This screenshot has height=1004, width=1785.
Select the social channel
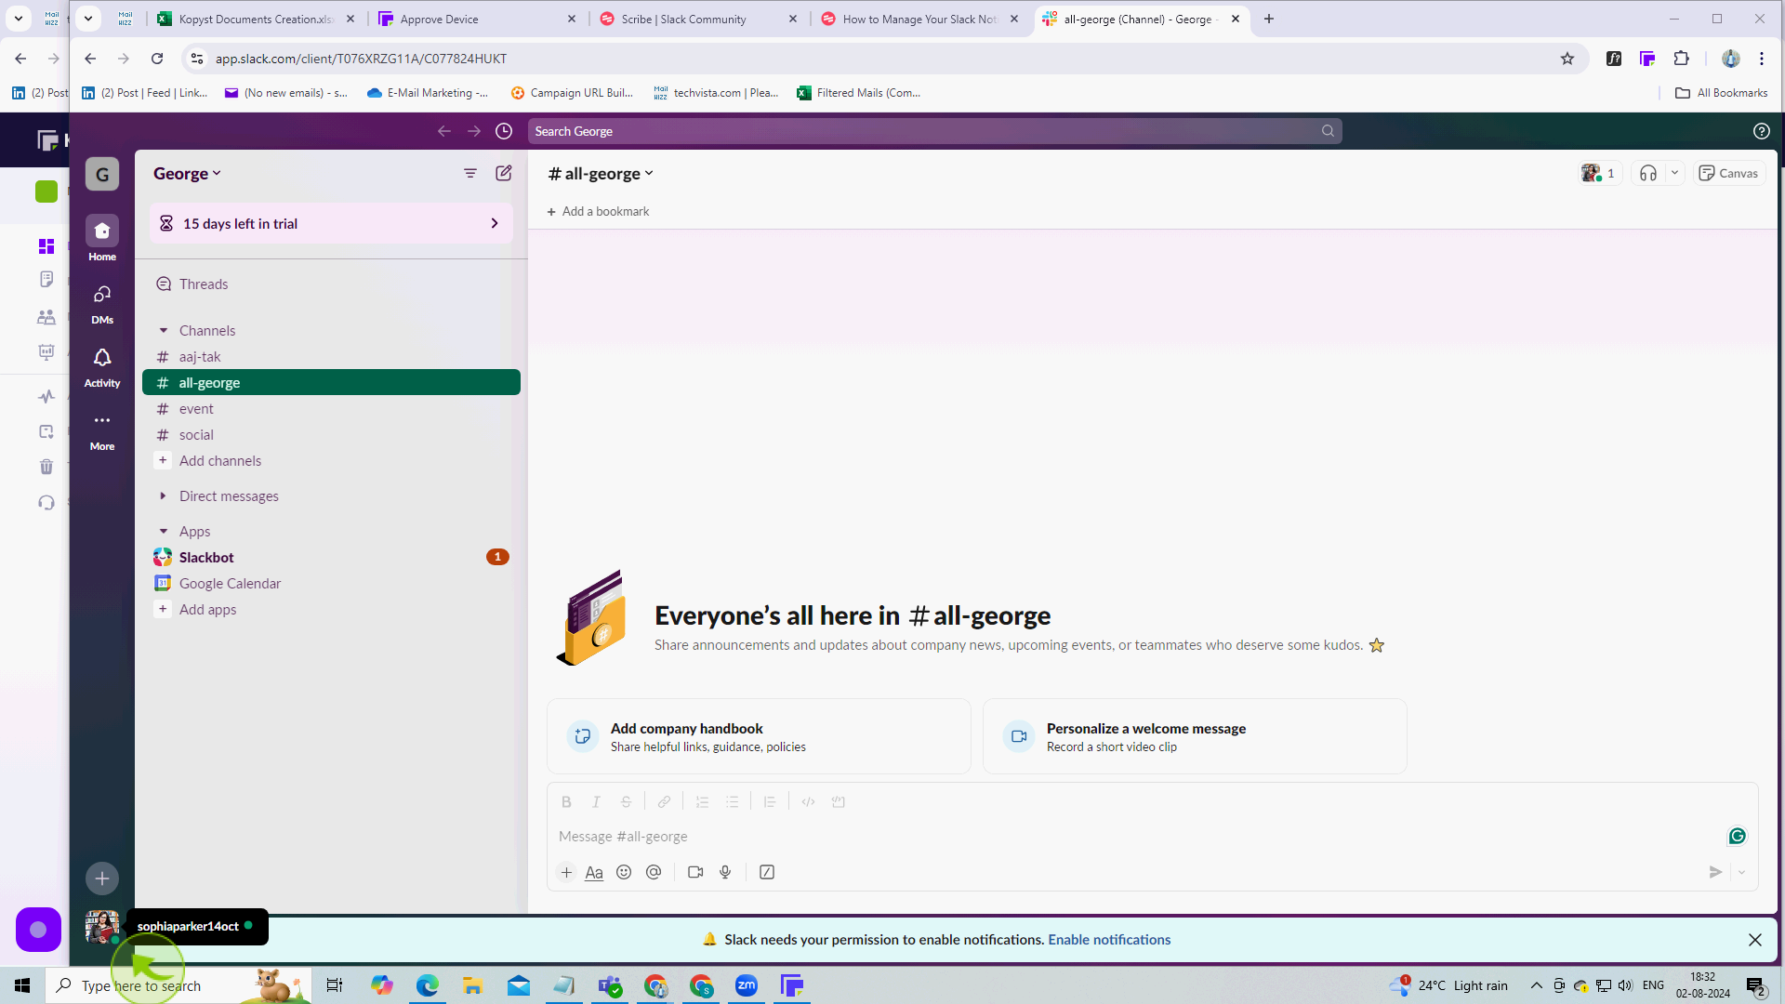(x=331, y=434)
